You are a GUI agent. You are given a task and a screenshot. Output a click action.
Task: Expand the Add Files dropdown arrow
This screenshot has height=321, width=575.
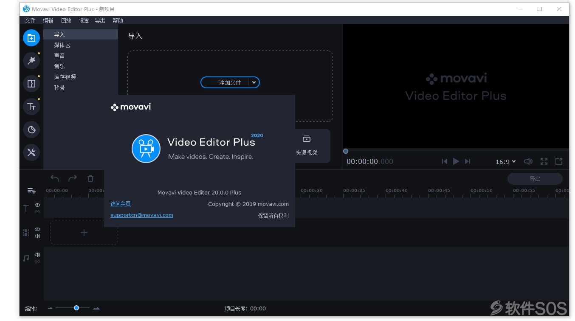254,82
